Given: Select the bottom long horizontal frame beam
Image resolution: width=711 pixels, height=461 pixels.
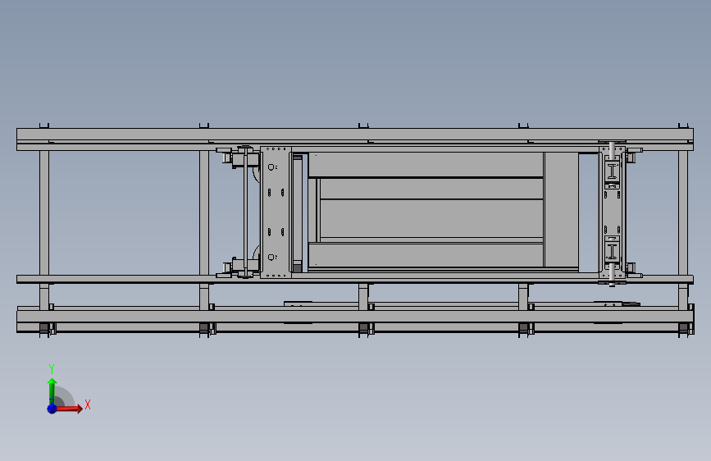Looking at the screenshot, I should 355,317.
